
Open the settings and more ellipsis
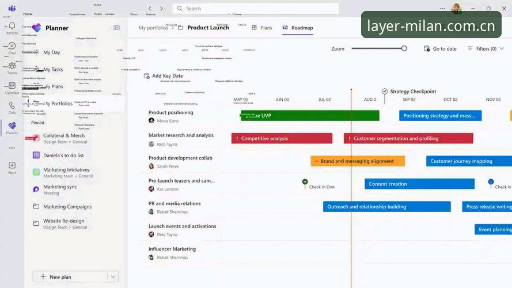pyautogui.click(x=442, y=9)
